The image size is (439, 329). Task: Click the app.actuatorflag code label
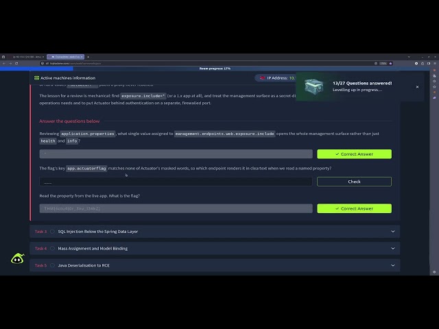tap(86, 169)
